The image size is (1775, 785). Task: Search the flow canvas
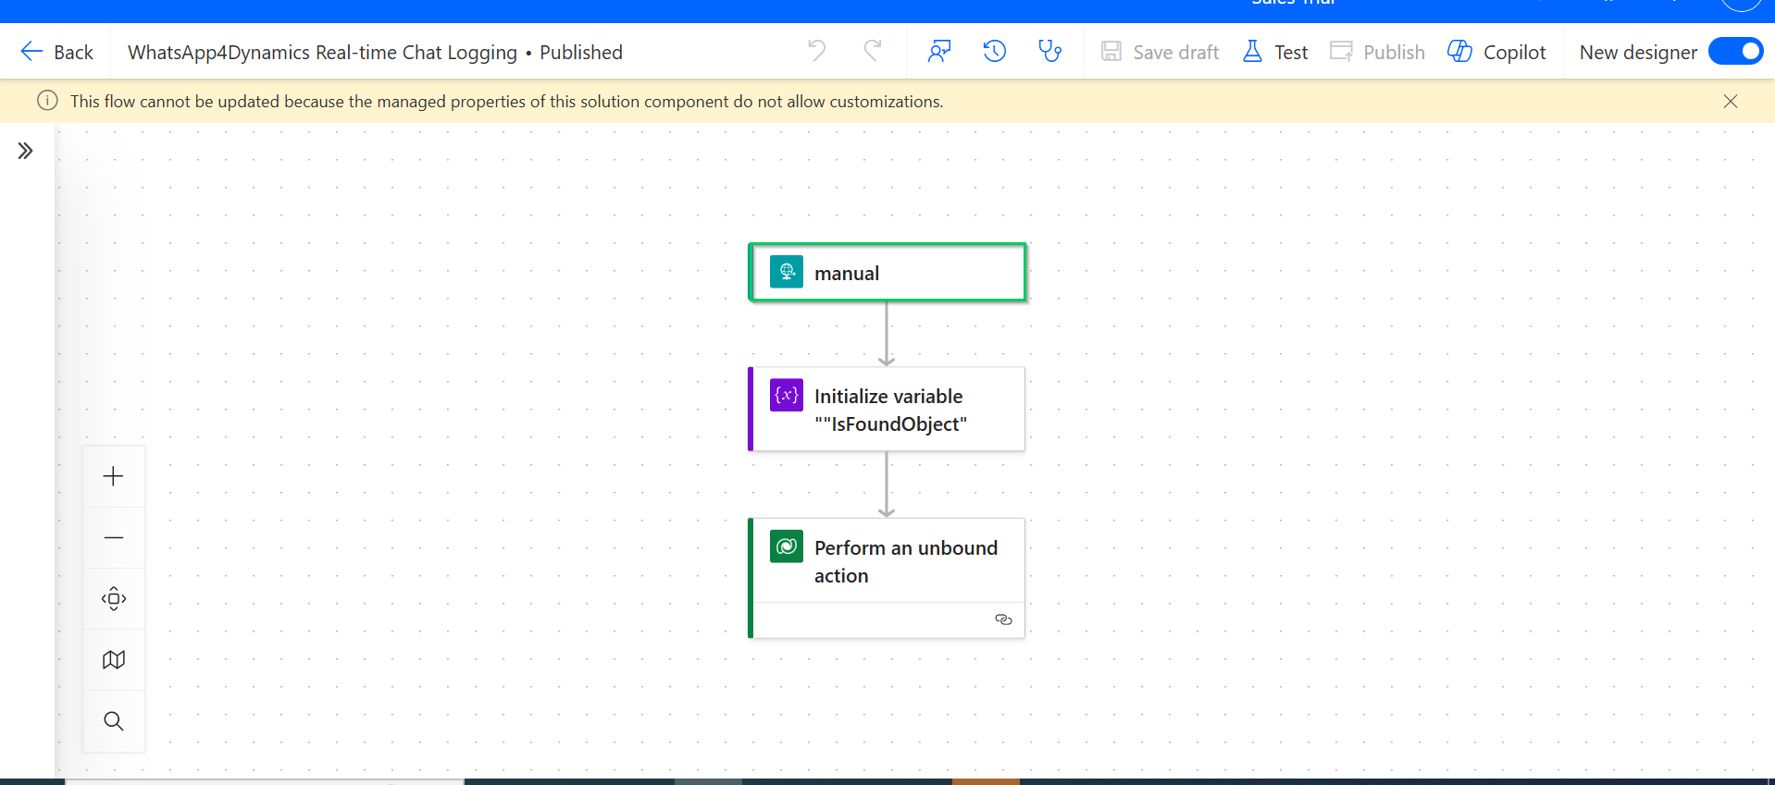click(x=114, y=720)
